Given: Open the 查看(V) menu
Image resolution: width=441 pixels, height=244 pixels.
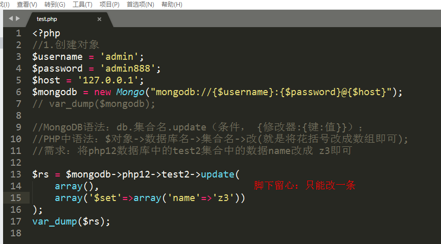Looking at the screenshot, I should click(x=27, y=4).
